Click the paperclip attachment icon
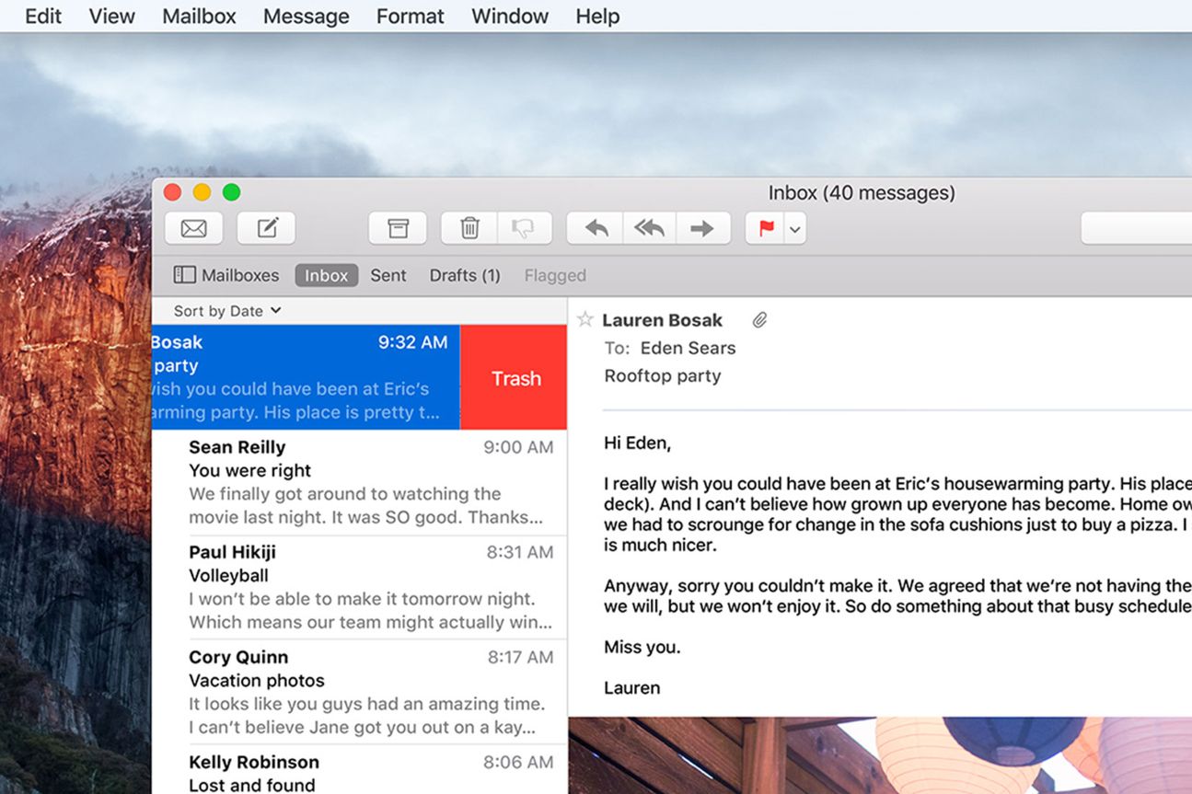 pyautogui.click(x=759, y=320)
